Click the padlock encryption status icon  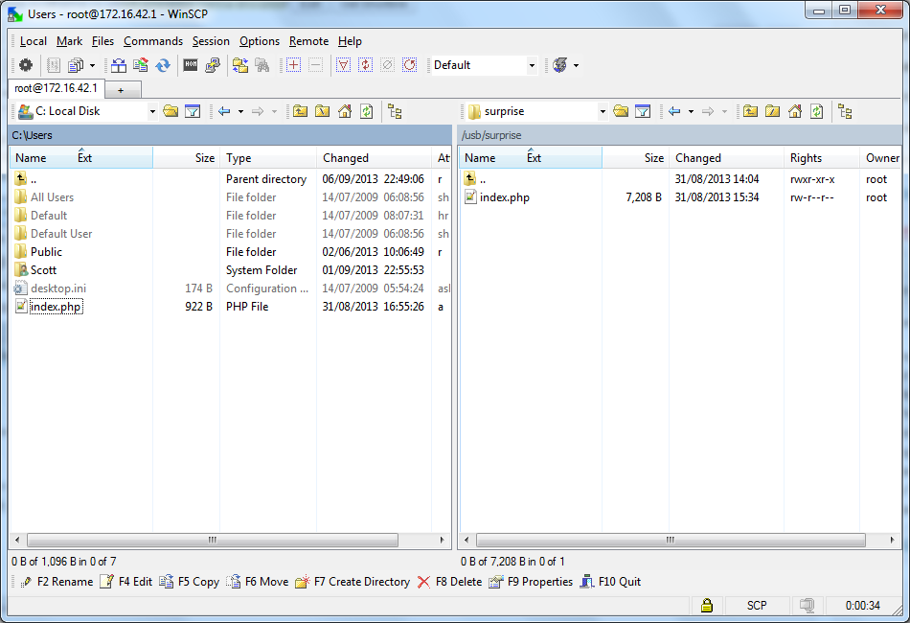tap(707, 605)
